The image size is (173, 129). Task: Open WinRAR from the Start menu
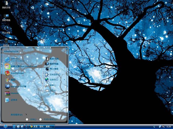point(12,93)
